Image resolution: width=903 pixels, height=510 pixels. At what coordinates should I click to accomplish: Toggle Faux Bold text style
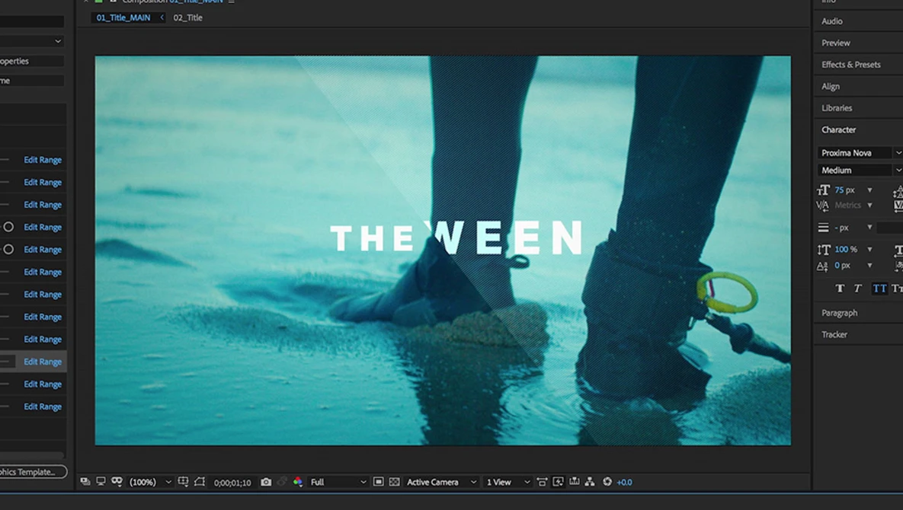(x=840, y=288)
